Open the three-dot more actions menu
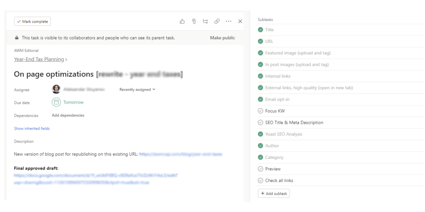Viewport: 425px width, 212px height. (x=229, y=21)
